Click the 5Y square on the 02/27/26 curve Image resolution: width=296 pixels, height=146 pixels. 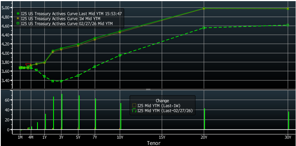click(x=78, y=75)
